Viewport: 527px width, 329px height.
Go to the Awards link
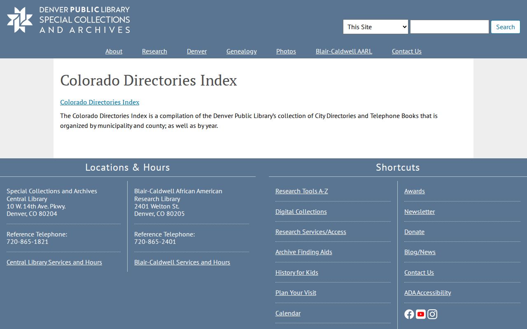pos(415,191)
